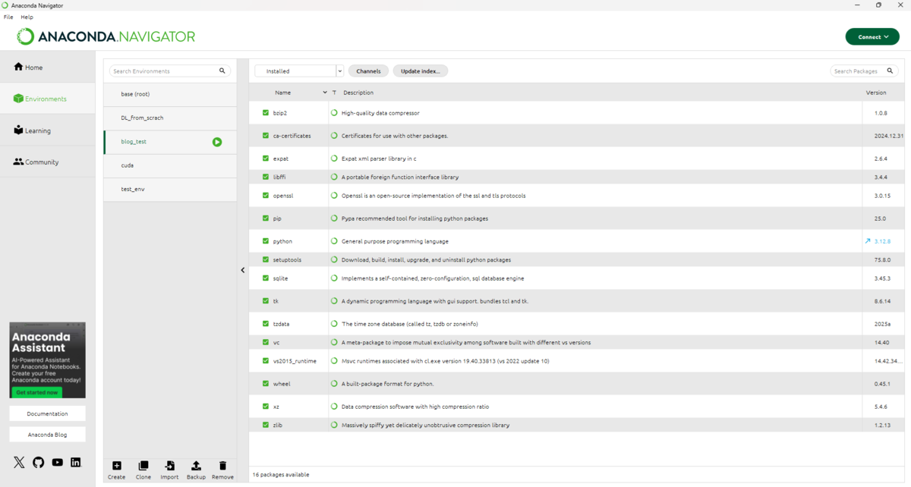Click the Anaconda Assistant ad banner
Viewport: 911px width, 487px height.
47,360
